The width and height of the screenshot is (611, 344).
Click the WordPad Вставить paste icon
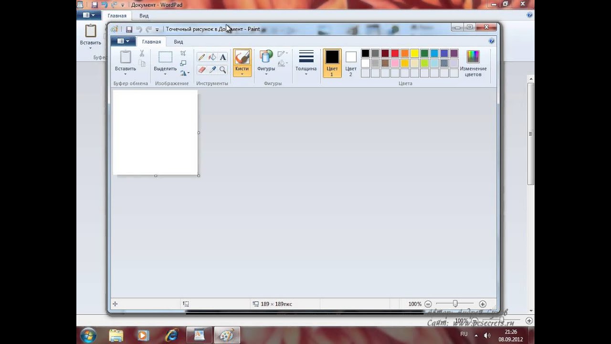coord(91,31)
